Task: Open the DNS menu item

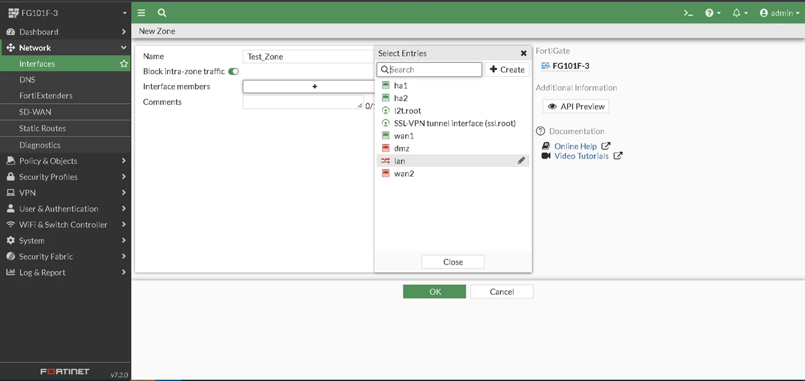Action: point(66,80)
